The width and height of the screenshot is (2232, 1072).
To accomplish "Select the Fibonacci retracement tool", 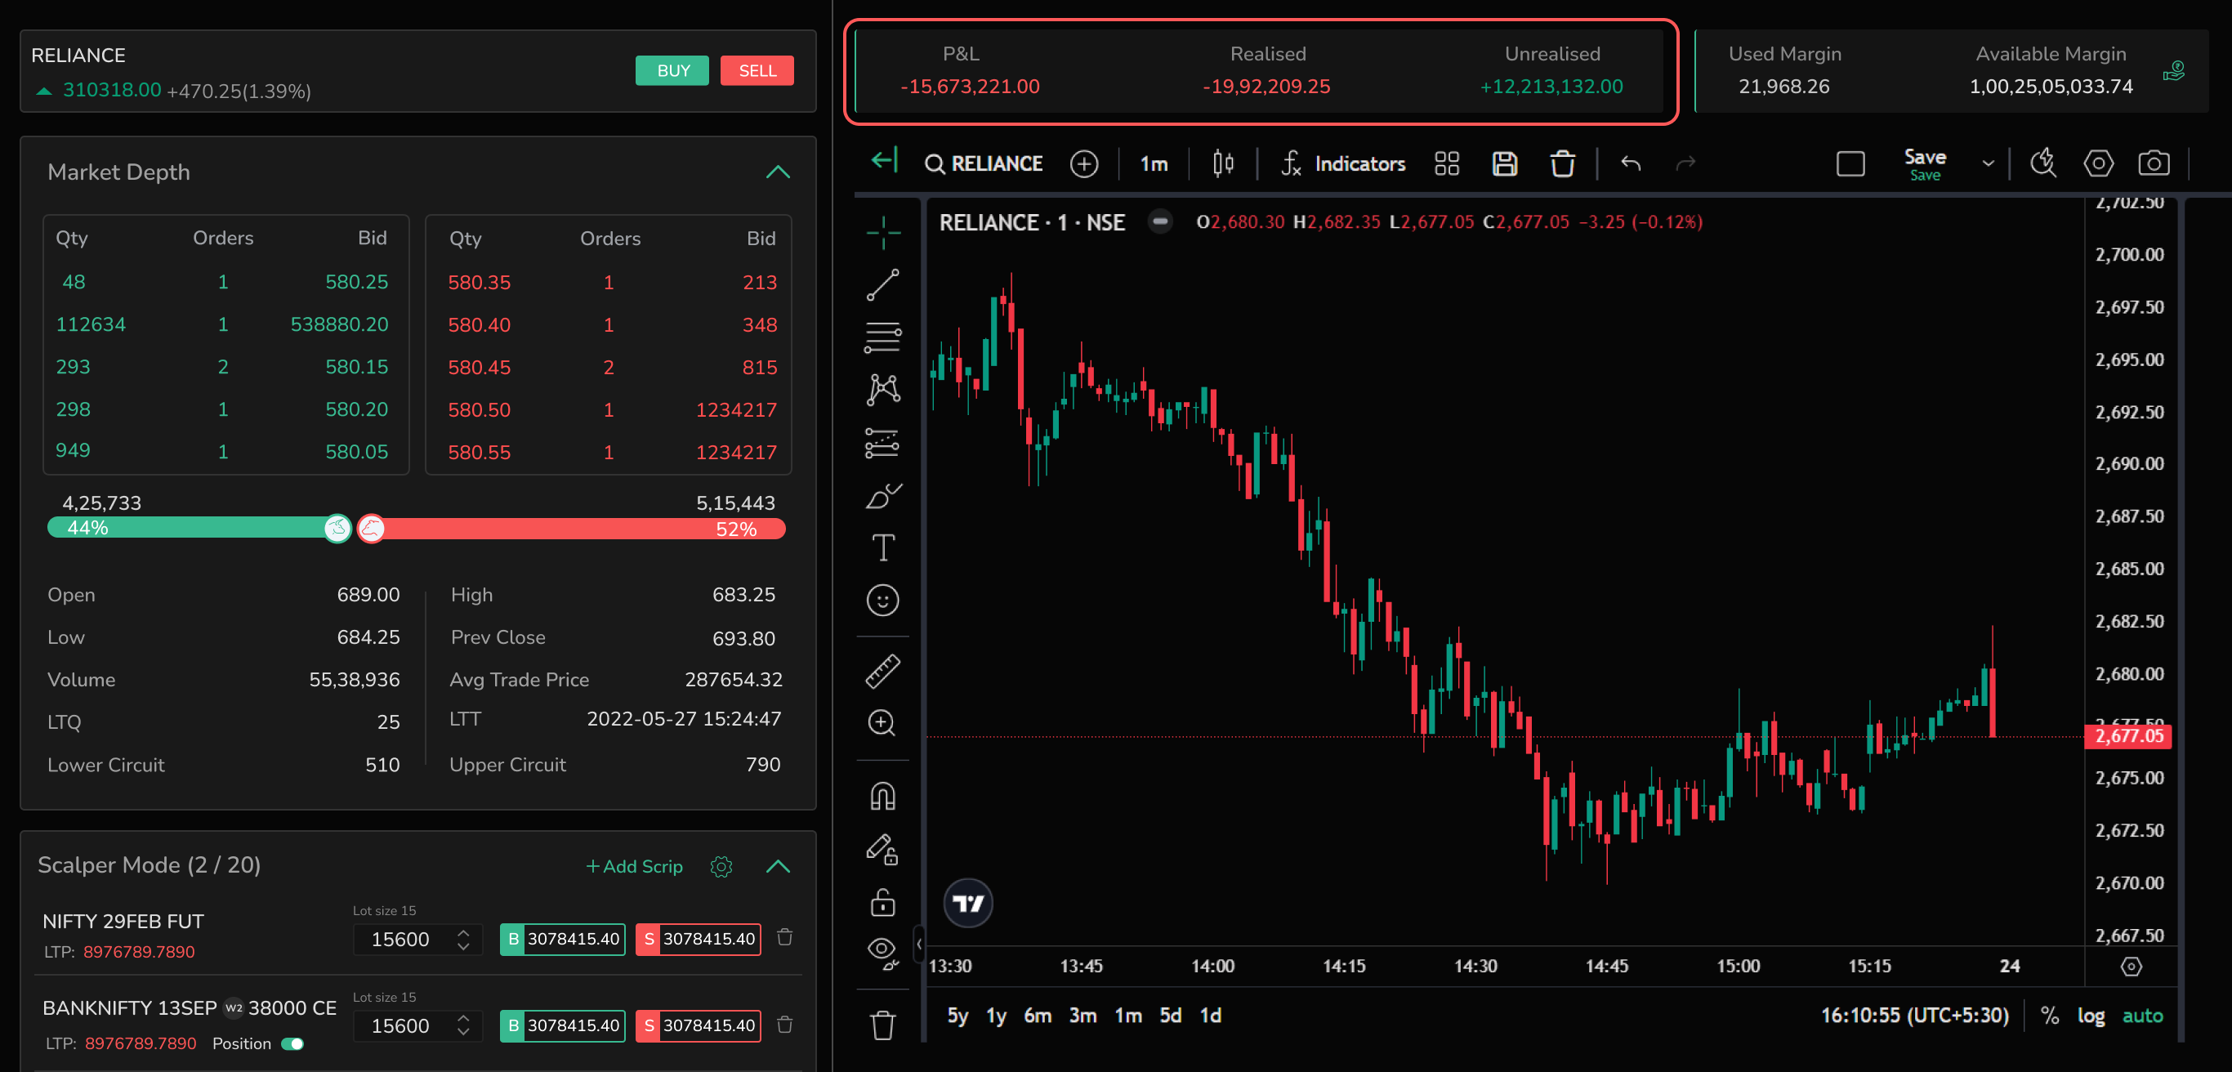I will pyautogui.click(x=883, y=337).
